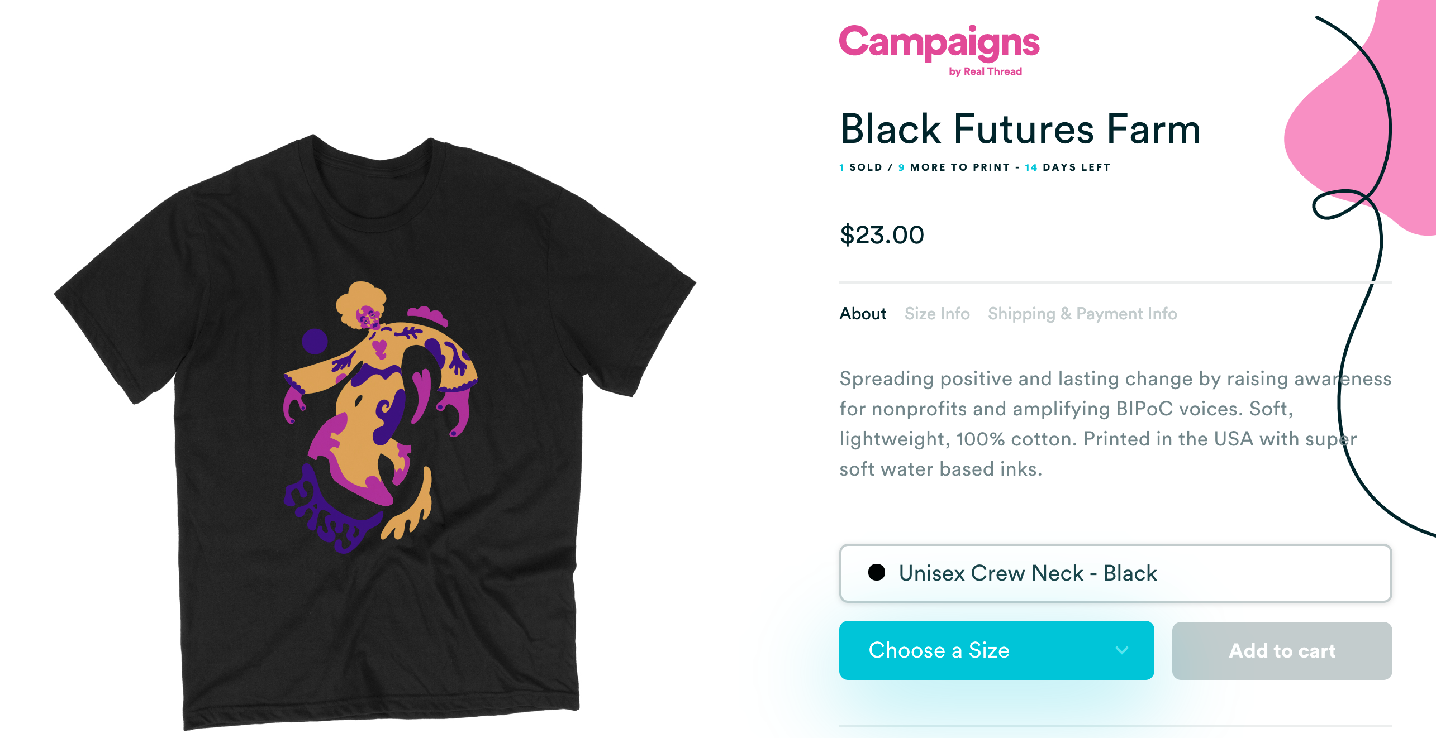Click the chevron arrow in size dropdown
The image size is (1436, 738).
click(x=1122, y=650)
